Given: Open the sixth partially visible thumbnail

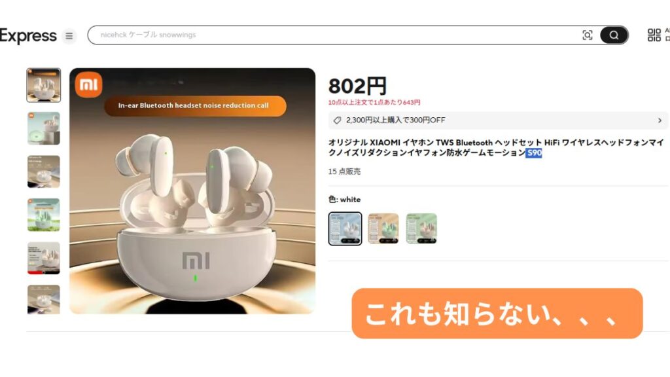Looking at the screenshot, I should pos(44,300).
